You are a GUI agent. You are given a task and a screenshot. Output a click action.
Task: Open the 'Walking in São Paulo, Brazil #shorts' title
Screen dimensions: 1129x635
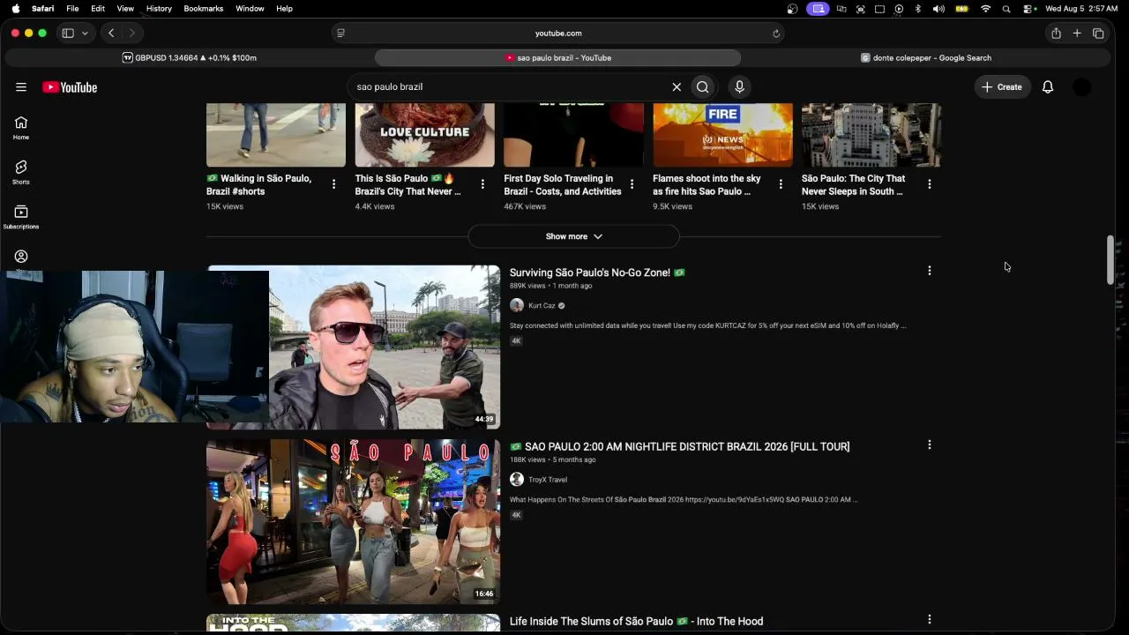pos(258,184)
